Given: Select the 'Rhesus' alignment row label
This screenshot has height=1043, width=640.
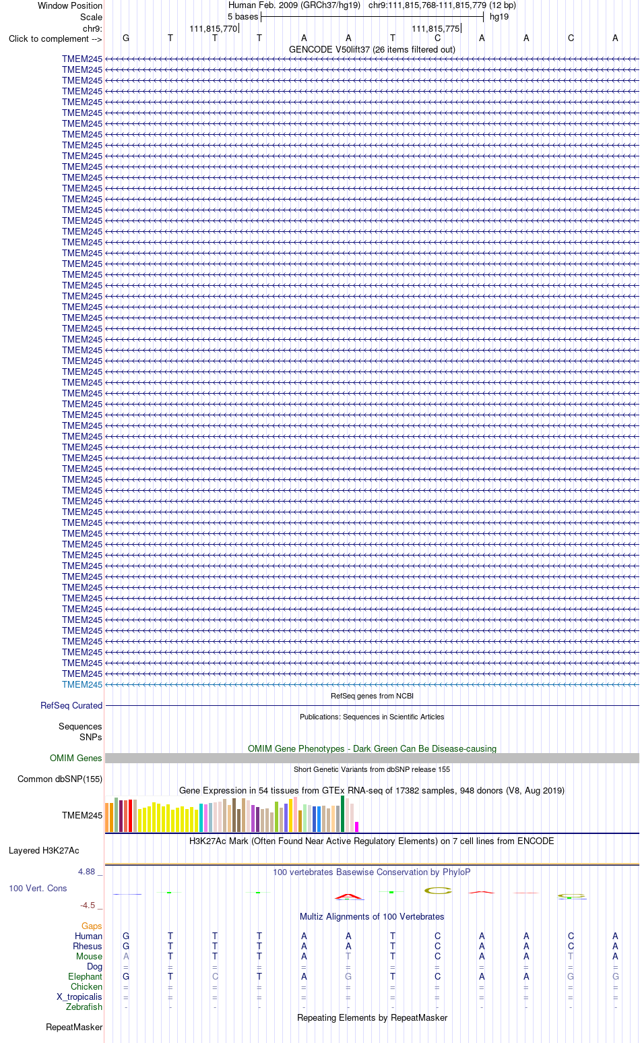Looking at the screenshot, I should click(x=88, y=946).
